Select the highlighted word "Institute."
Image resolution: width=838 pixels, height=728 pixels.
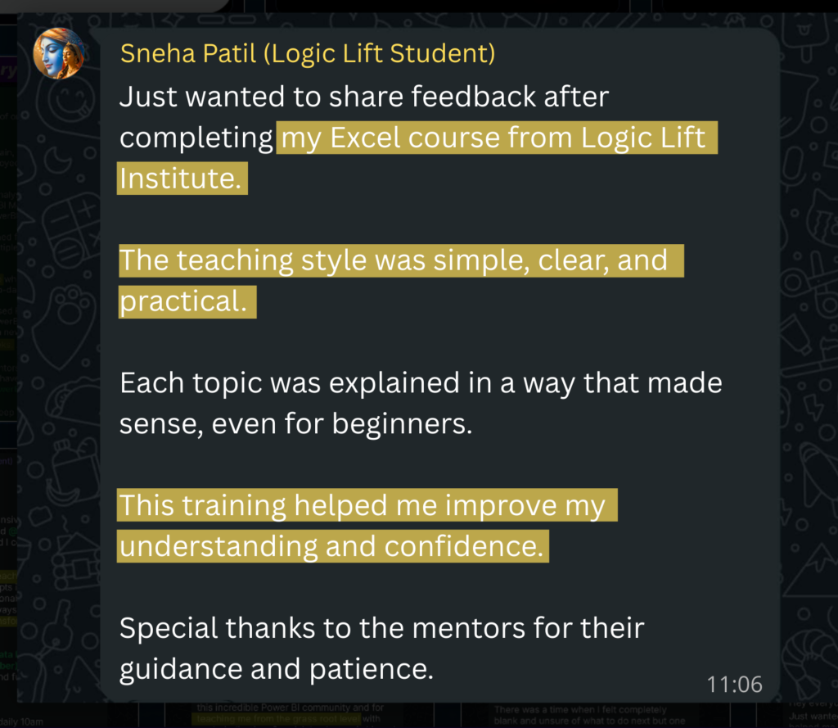(181, 179)
